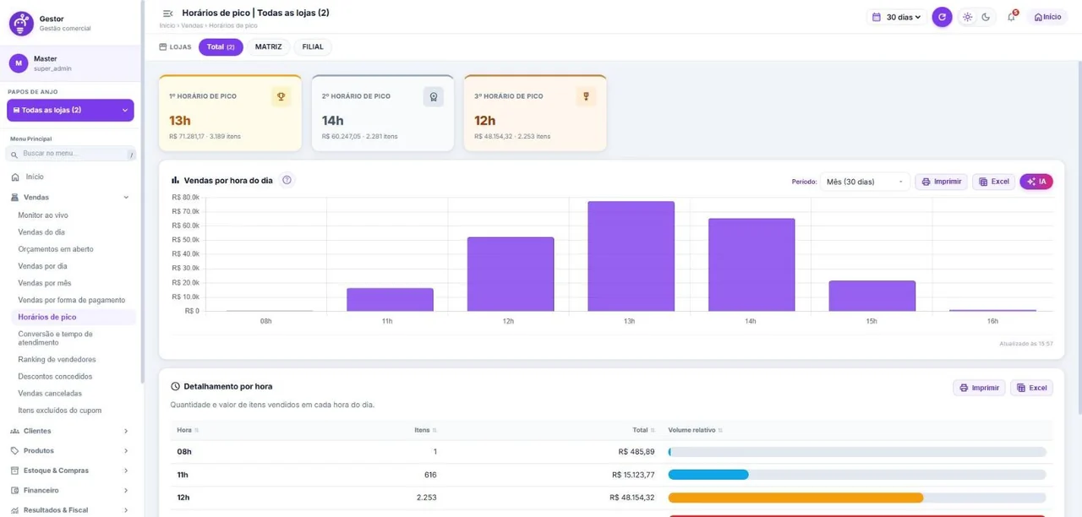The width and height of the screenshot is (1082, 517).
Task: Open the 30 dias date range dropdown
Action: coord(896,17)
